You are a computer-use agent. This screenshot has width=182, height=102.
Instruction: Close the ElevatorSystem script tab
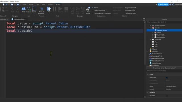pos(25,20)
